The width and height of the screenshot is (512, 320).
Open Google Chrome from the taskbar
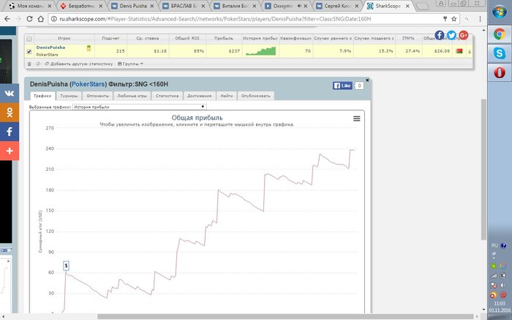[500, 34]
